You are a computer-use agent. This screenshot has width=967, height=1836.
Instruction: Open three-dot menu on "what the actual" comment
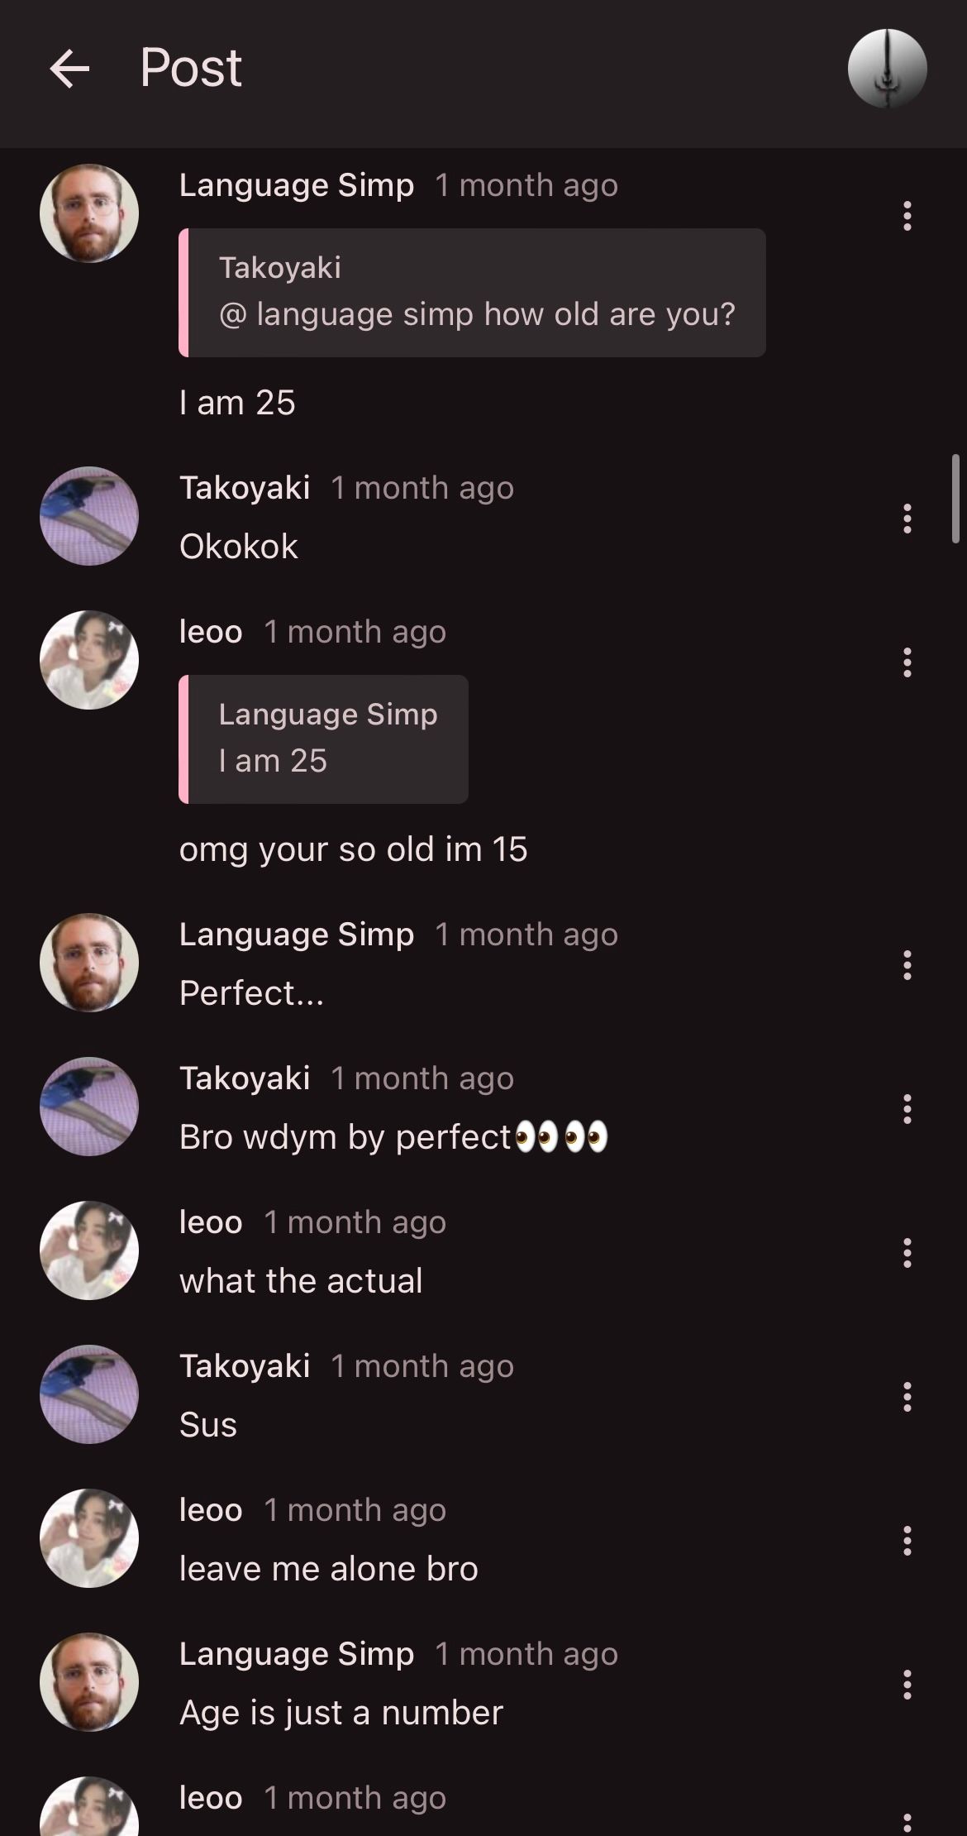point(907,1253)
